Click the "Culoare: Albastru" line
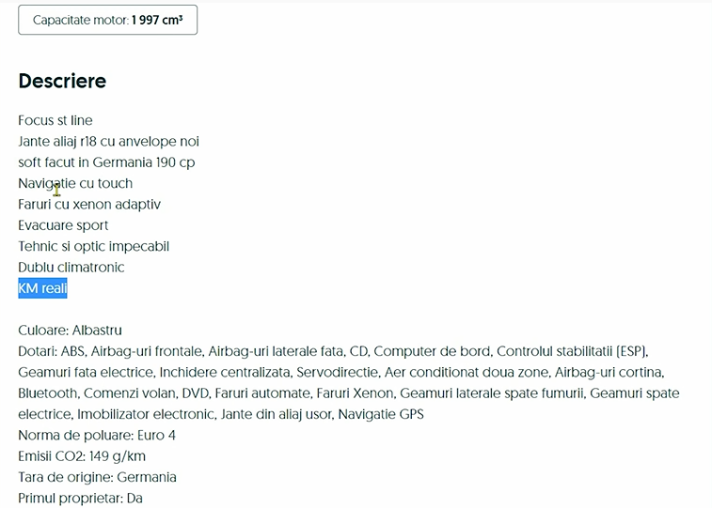 70,331
